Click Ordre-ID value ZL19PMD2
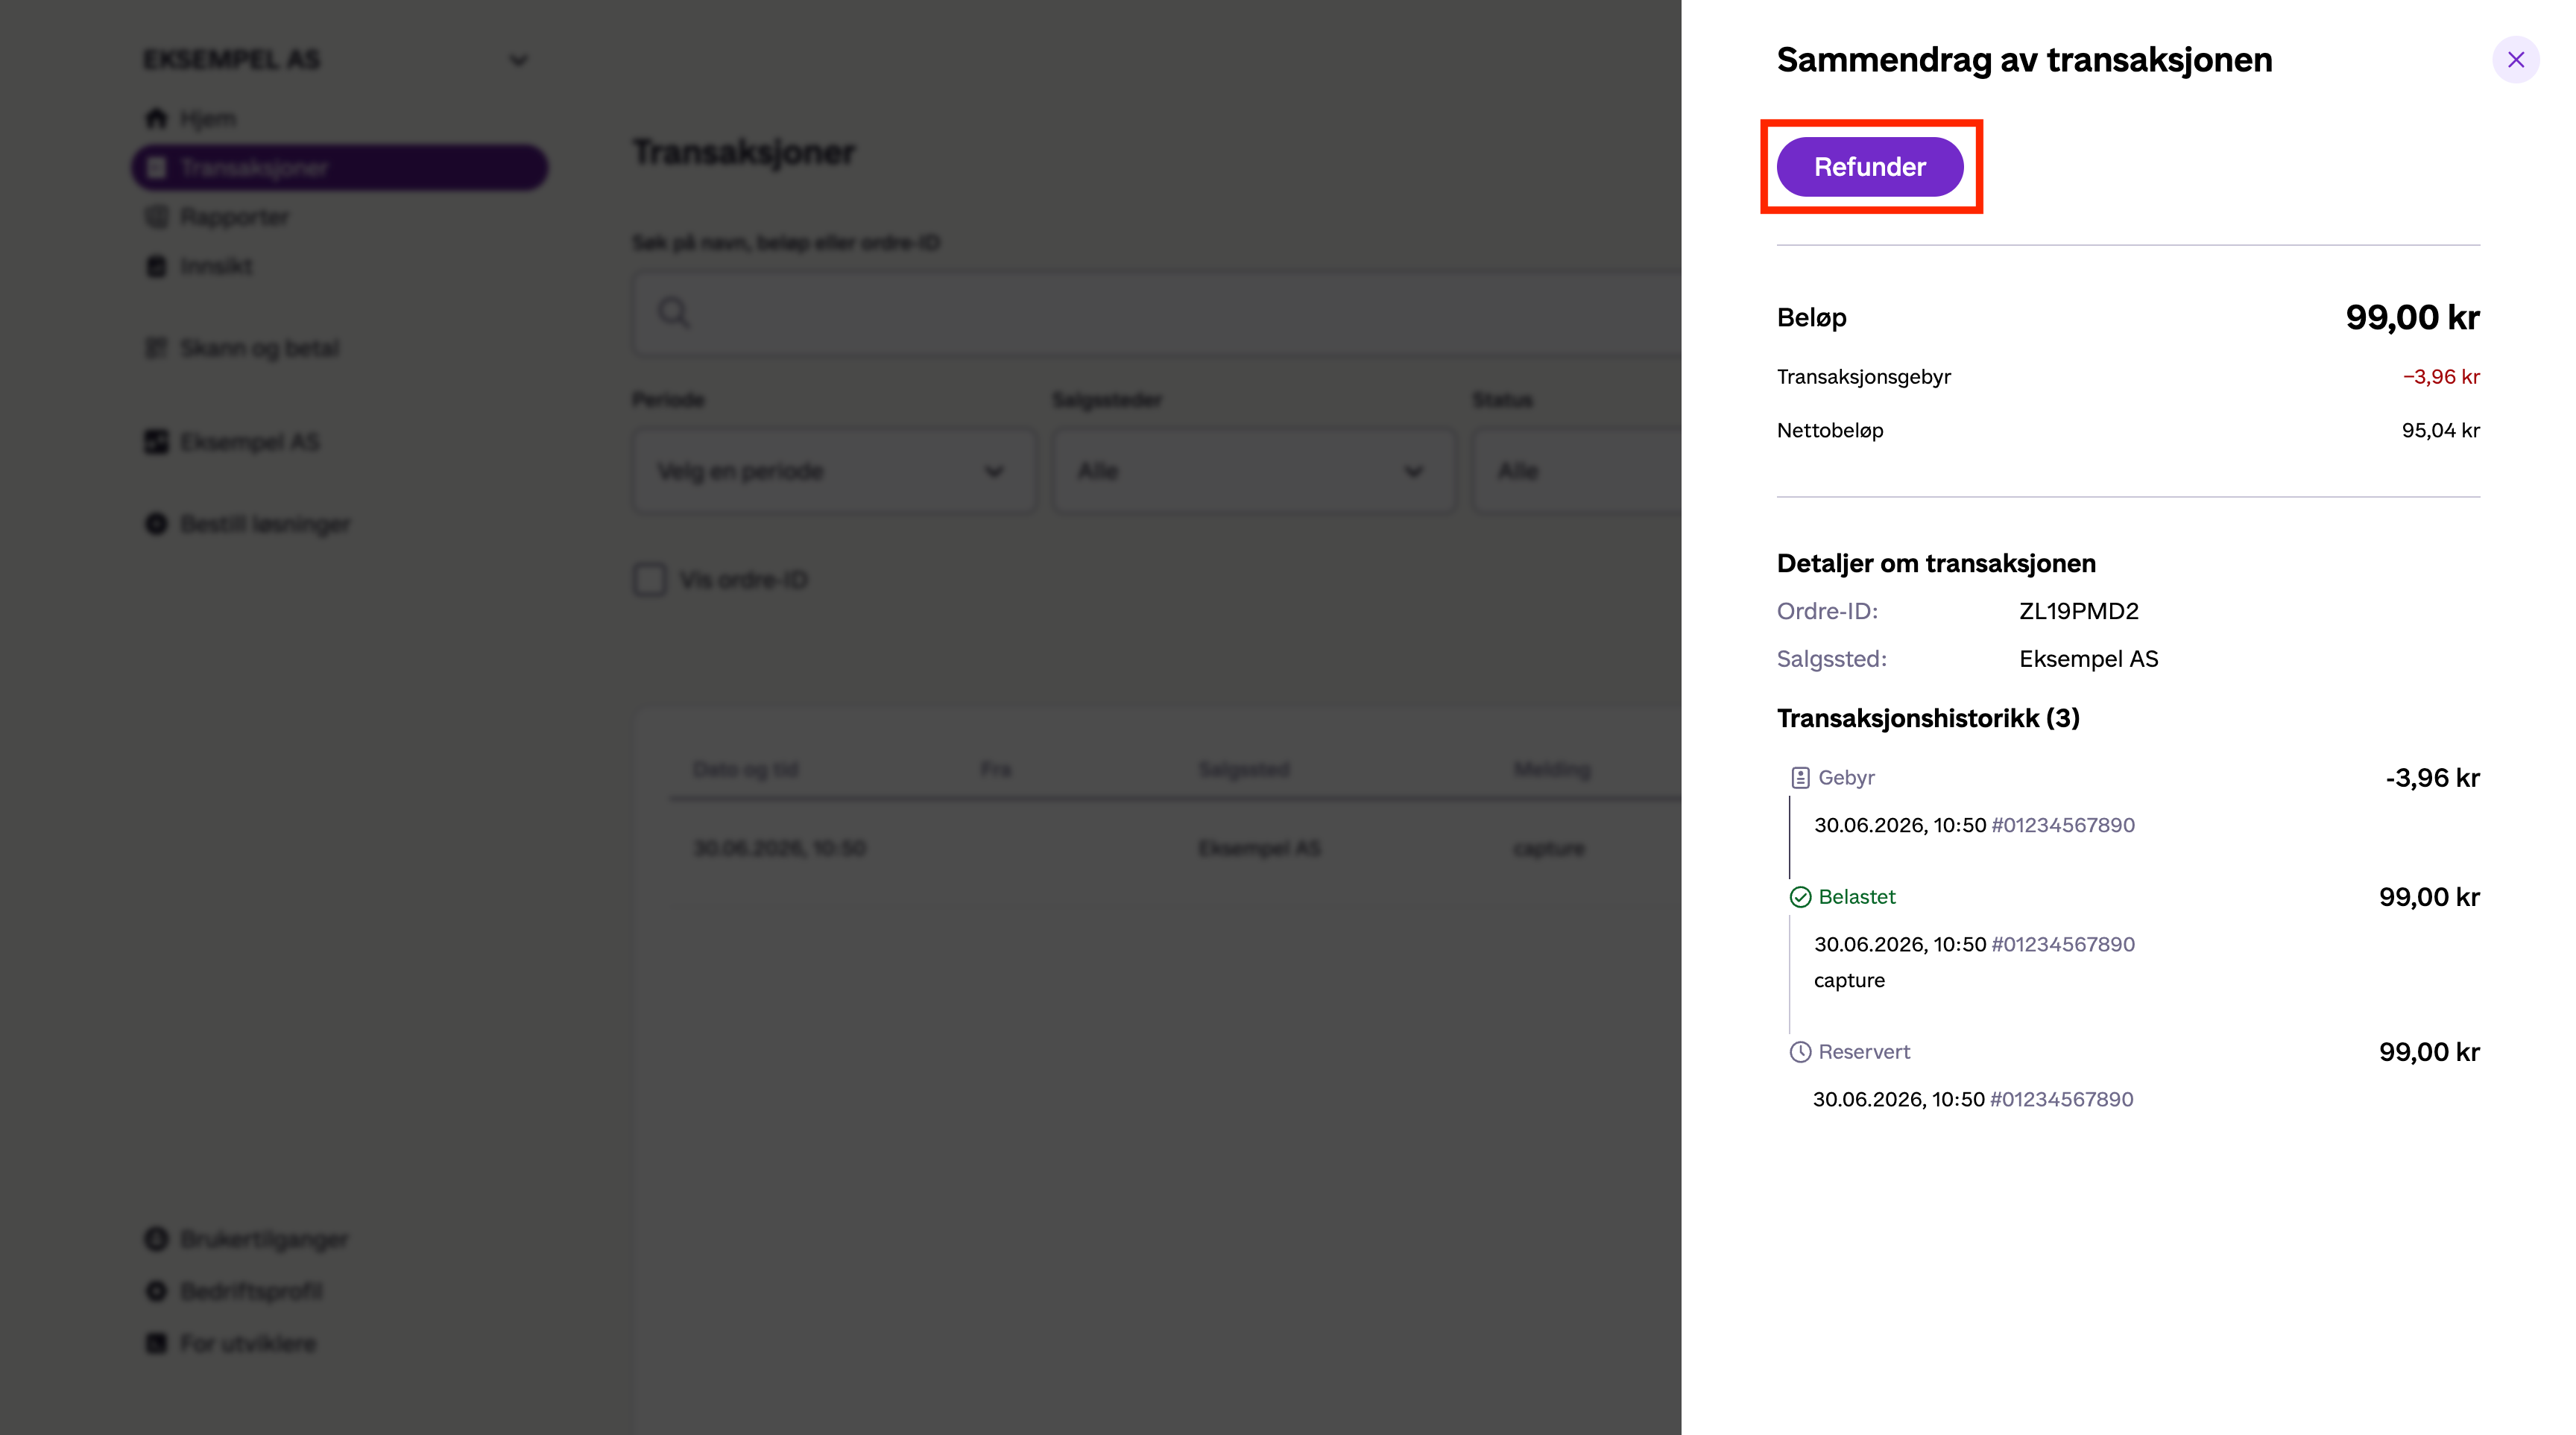 (2079, 612)
